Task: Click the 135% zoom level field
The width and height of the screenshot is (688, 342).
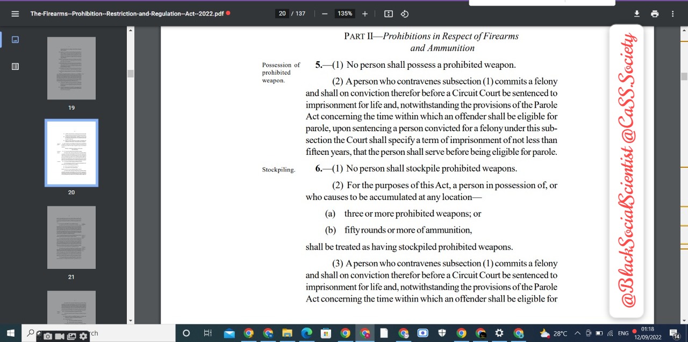Action: (x=345, y=13)
